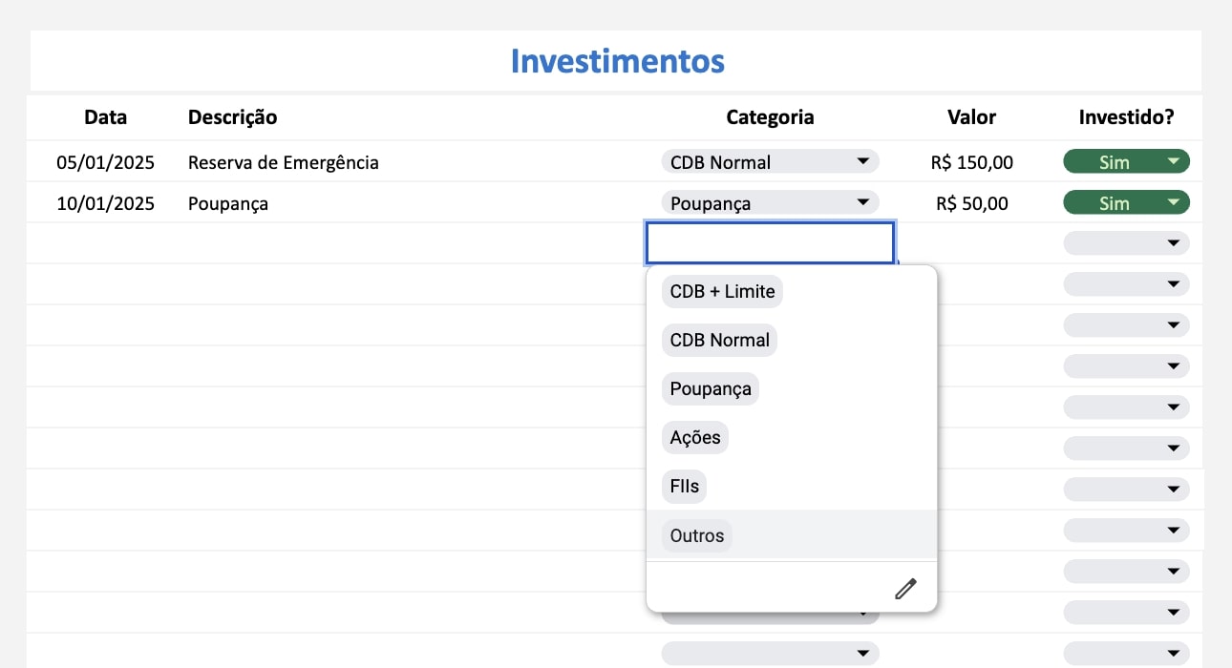Pick 'Poupança' option in the list
1232x668 pixels.
[711, 388]
